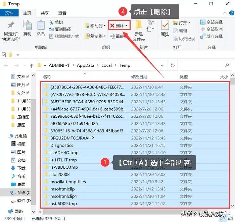Click the Edit (编辑) ribbon button

(180, 31)
